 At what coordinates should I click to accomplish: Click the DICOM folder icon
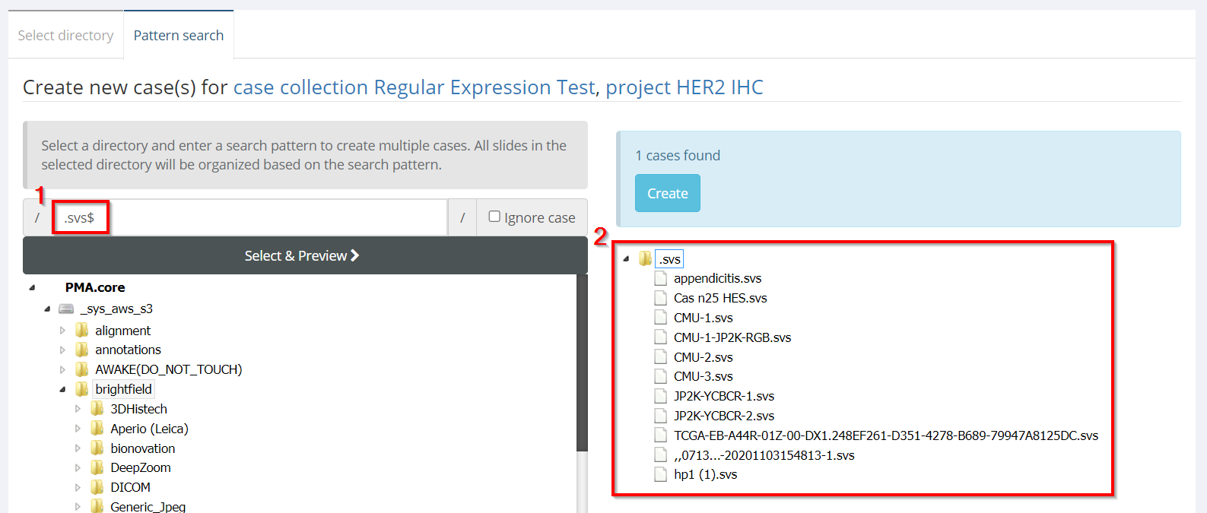pos(97,487)
